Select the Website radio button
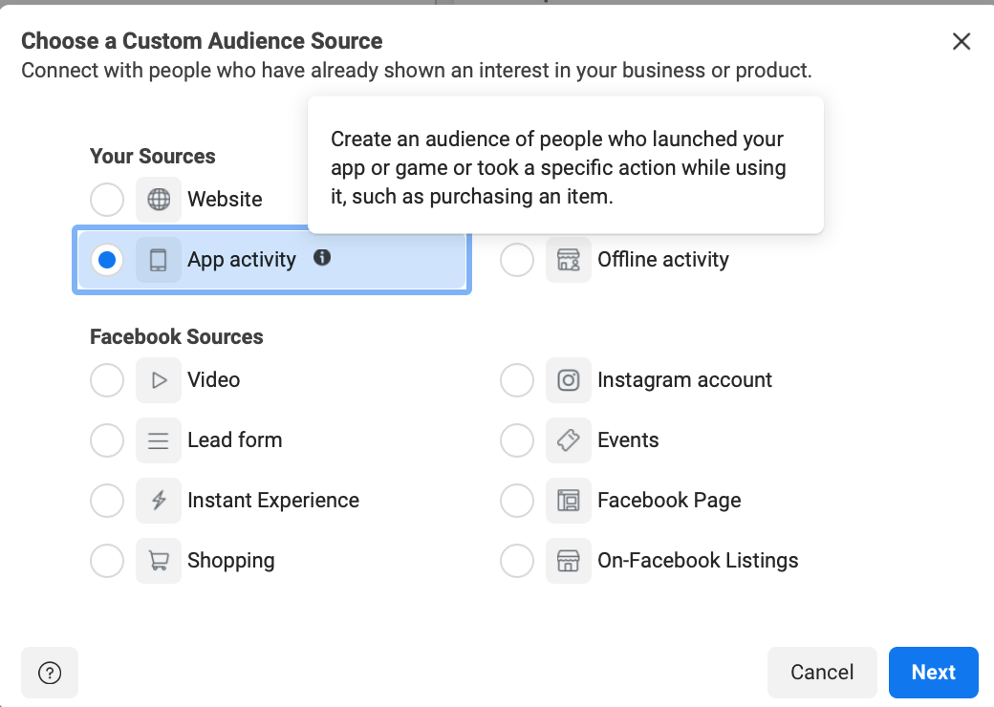Image resolution: width=994 pixels, height=707 pixels. coord(107,200)
